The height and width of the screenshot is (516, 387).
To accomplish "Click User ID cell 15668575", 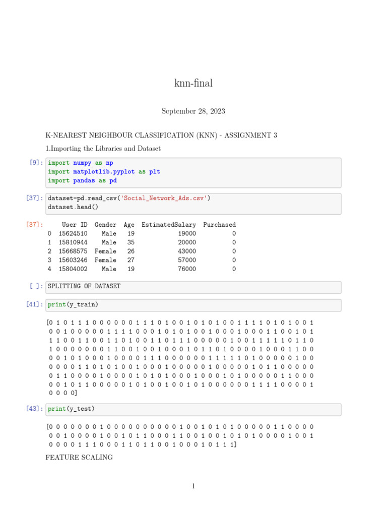I will [73, 251].
